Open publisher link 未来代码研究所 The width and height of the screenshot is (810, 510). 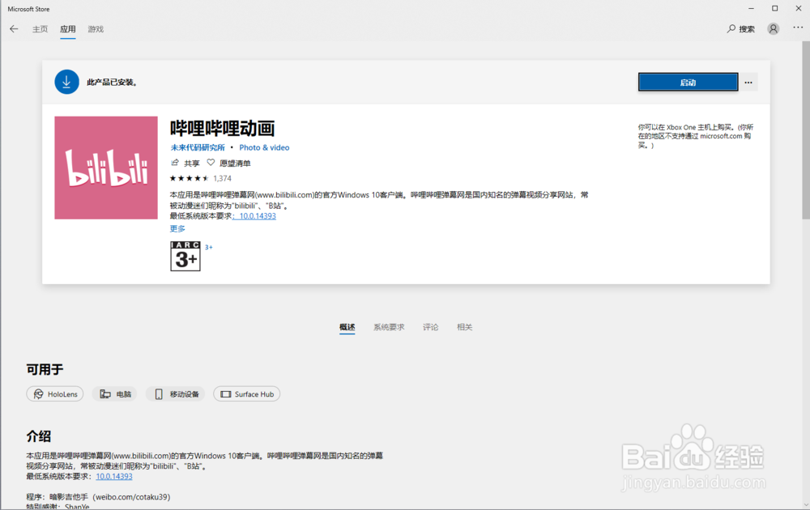(198, 147)
